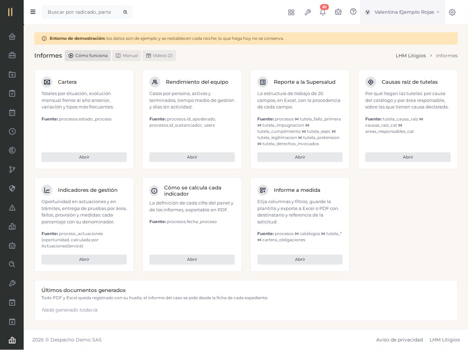This screenshot has height=350, width=468.
Task: Click the clock icon in the sidebar
Action: tap(12, 131)
